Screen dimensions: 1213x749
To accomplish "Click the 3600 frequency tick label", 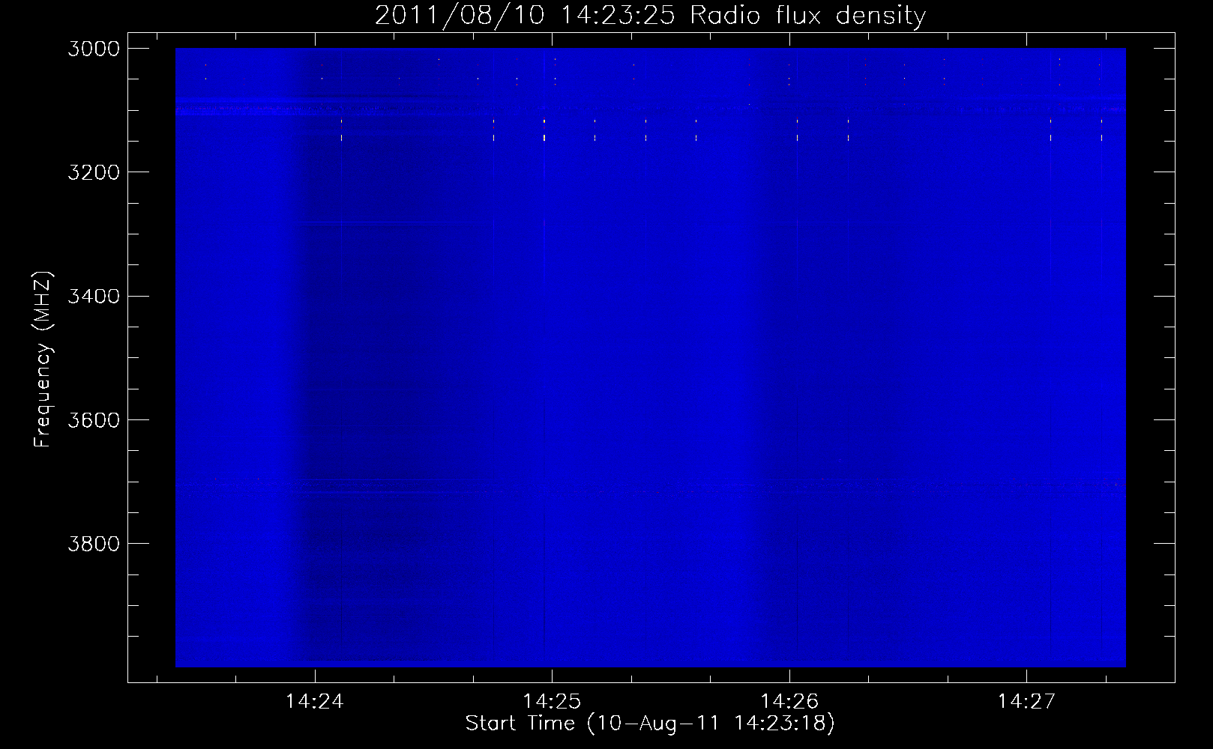I will 94,420.
